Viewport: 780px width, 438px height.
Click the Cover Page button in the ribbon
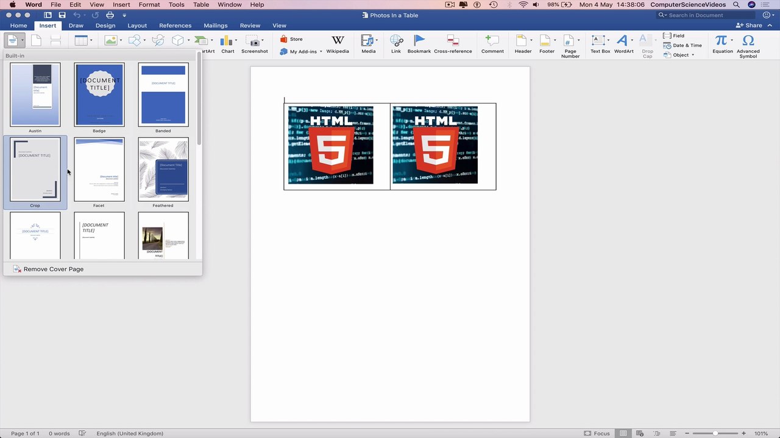(x=12, y=41)
